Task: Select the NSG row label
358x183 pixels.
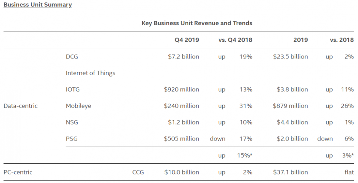Action: pyautogui.click(x=72, y=122)
